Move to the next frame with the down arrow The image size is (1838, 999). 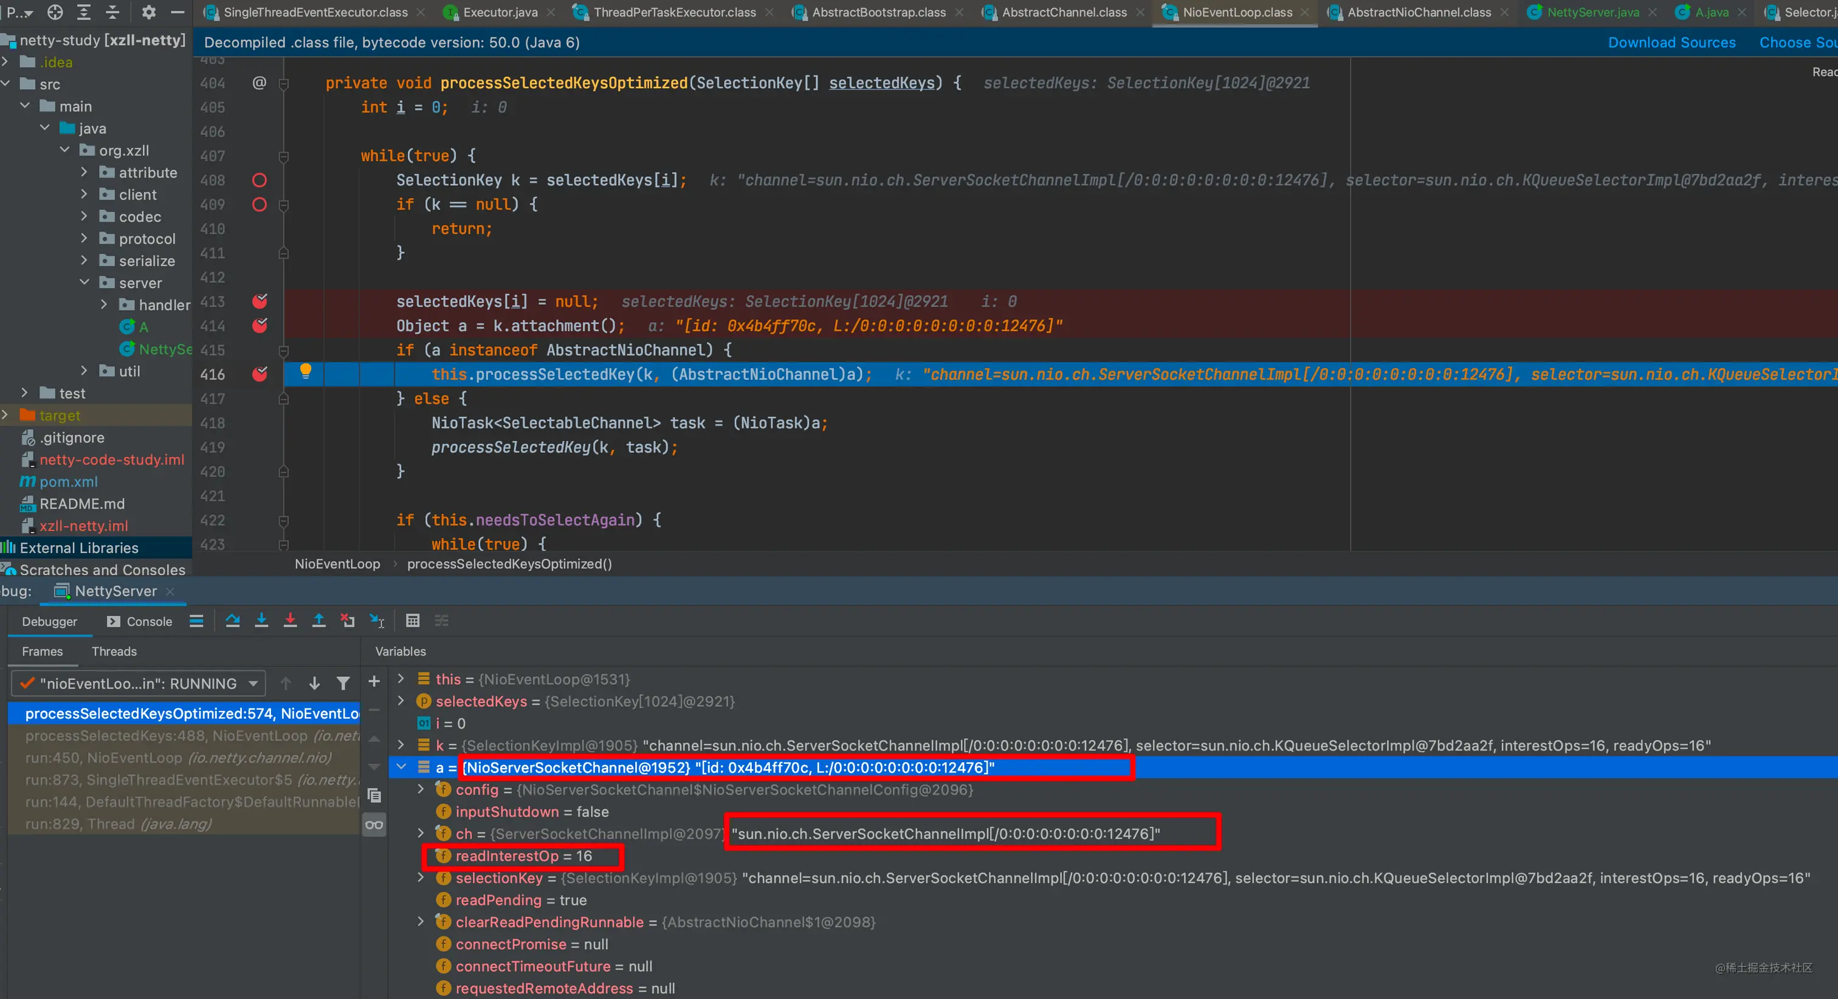(315, 684)
